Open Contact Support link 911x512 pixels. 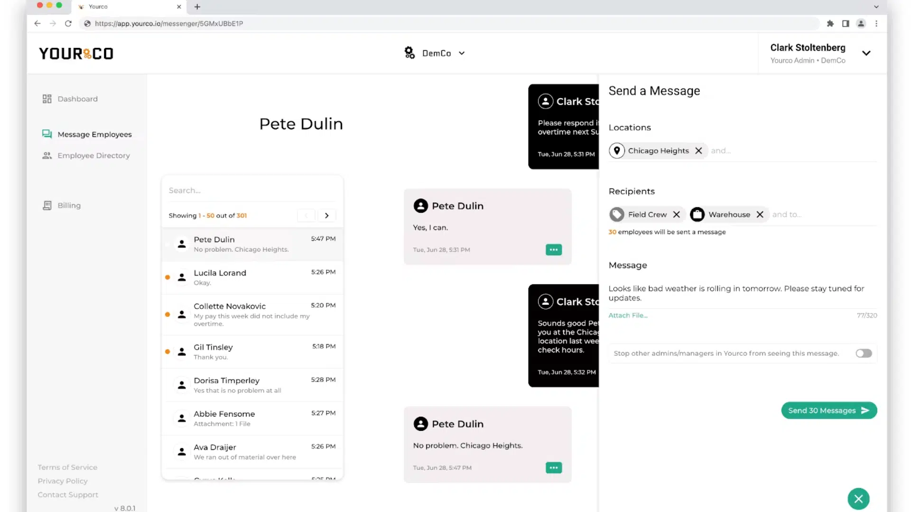pos(68,494)
